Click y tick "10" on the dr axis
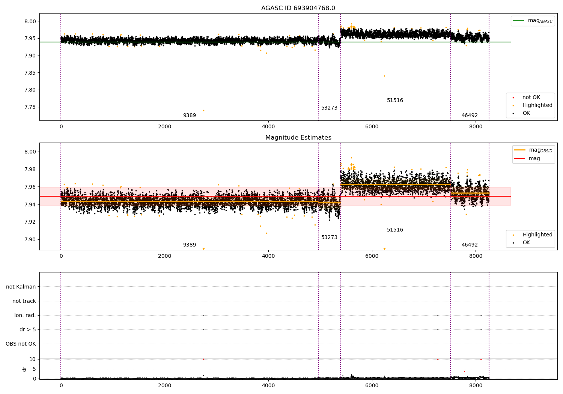This screenshot has width=563, height=394. [x=33, y=359]
